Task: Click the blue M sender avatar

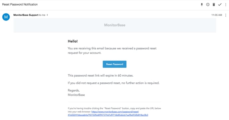Action: pyautogui.click(x=6, y=17)
